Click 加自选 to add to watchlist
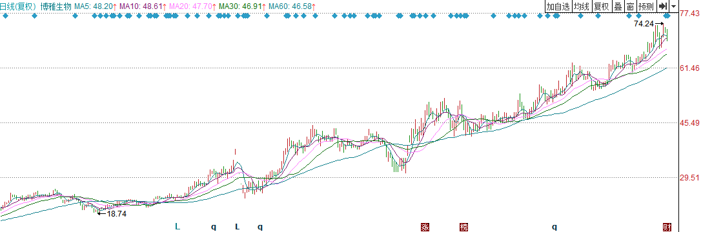712x232 pixels. pyautogui.click(x=558, y=6)
